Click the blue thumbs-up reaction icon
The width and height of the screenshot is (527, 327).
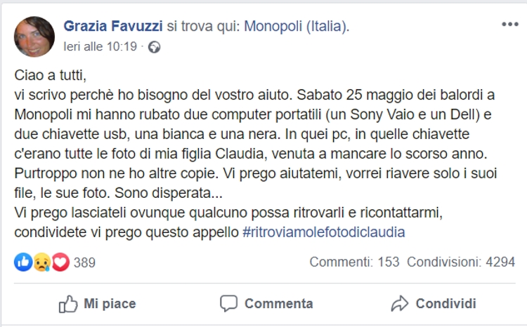22,262
